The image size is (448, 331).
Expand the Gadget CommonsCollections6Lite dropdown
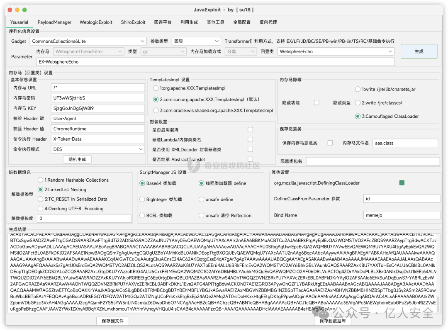[88, 41]
